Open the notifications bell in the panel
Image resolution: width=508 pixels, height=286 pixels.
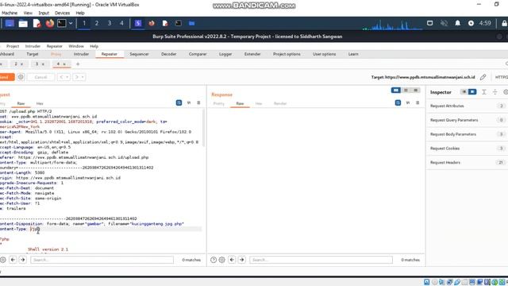[x=457, y=23]
